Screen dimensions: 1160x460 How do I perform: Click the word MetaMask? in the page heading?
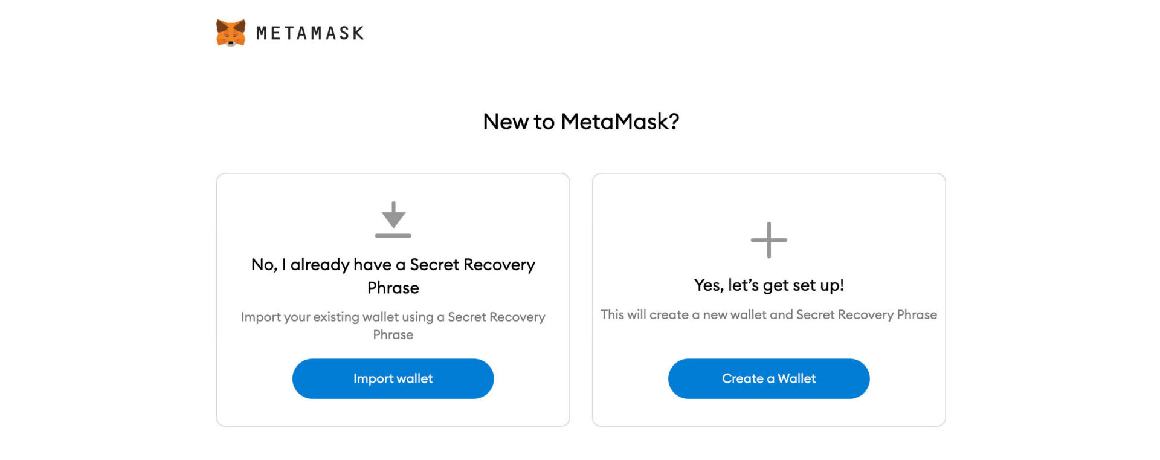tap(620, 121)
